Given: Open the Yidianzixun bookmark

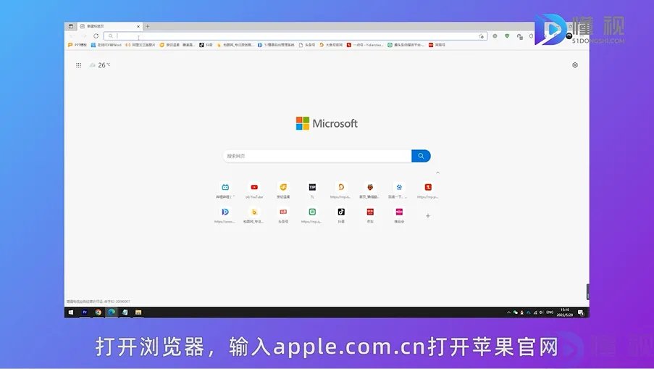Looking at the screenshot, I should (365, 45).
